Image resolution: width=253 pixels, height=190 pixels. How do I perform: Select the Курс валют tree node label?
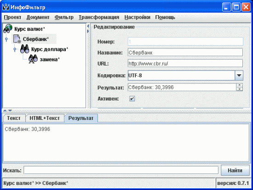click(x=29, y=29)
